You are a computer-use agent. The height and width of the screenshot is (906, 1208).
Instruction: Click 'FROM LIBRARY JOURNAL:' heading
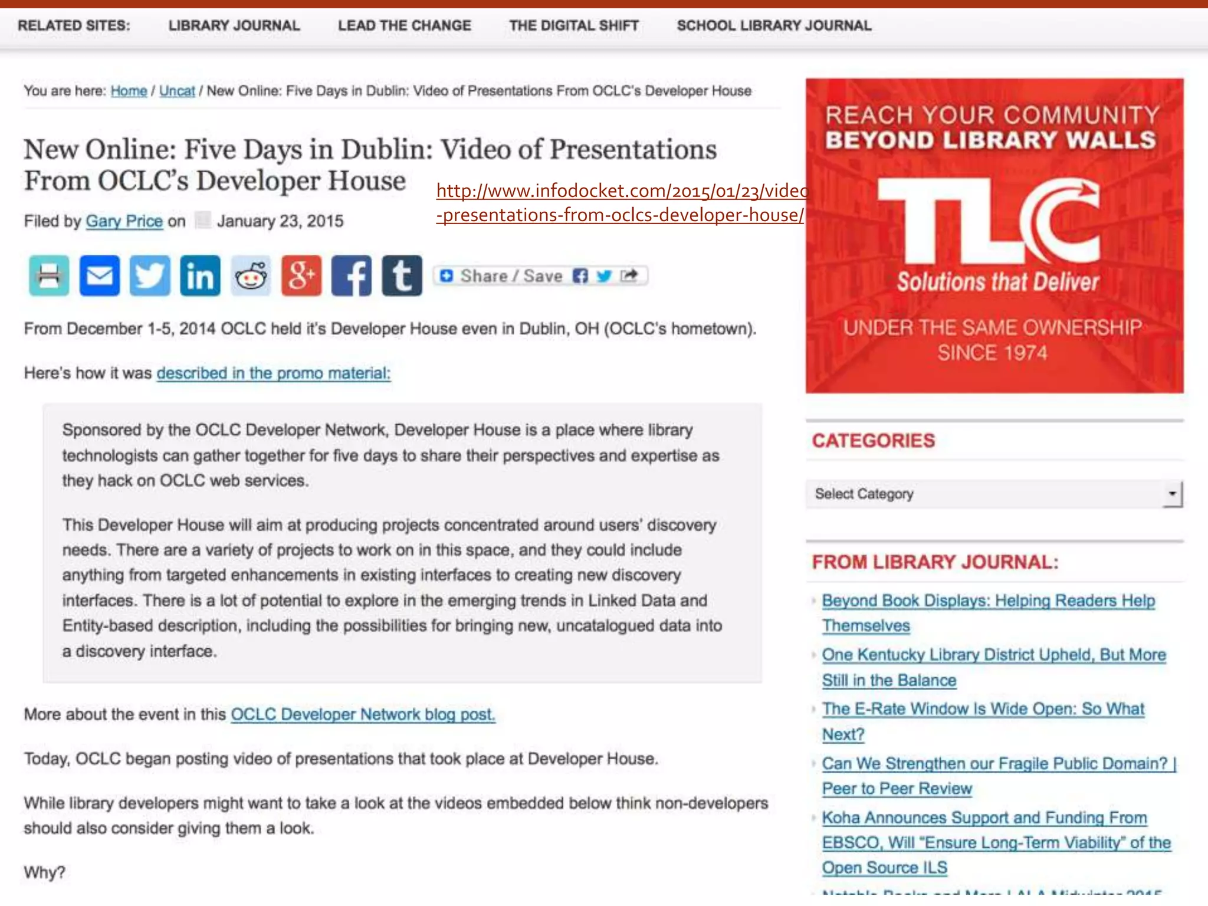(935, 562)
